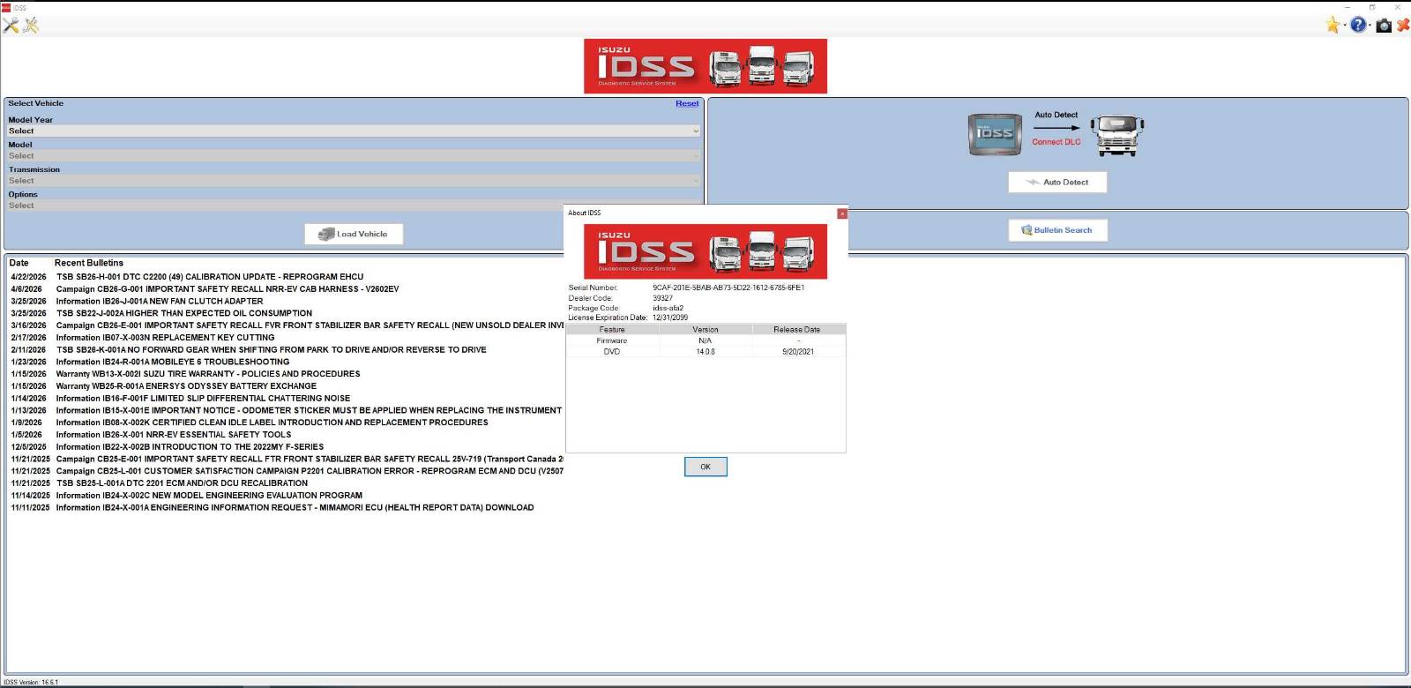Open SB22-J-002A Higher Than Expected Oil Consumption
The image size is (1411, 688).
coord(184,313)
